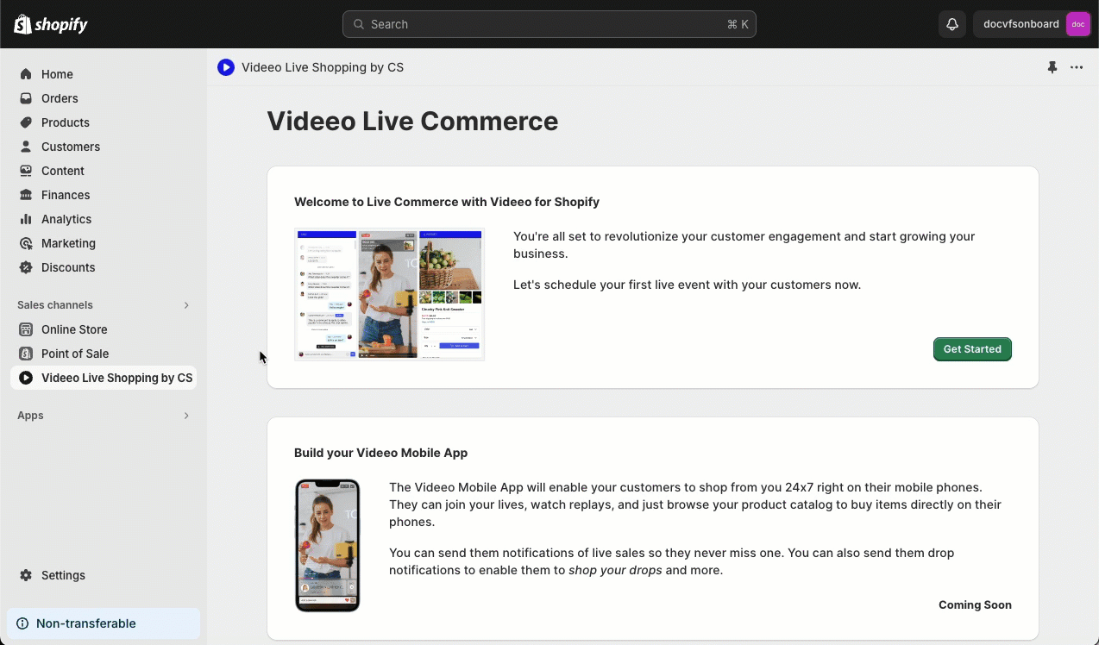1099x645 pixels.
Task: Click the Coming Soon label
Action: click(x=975, y=604)
